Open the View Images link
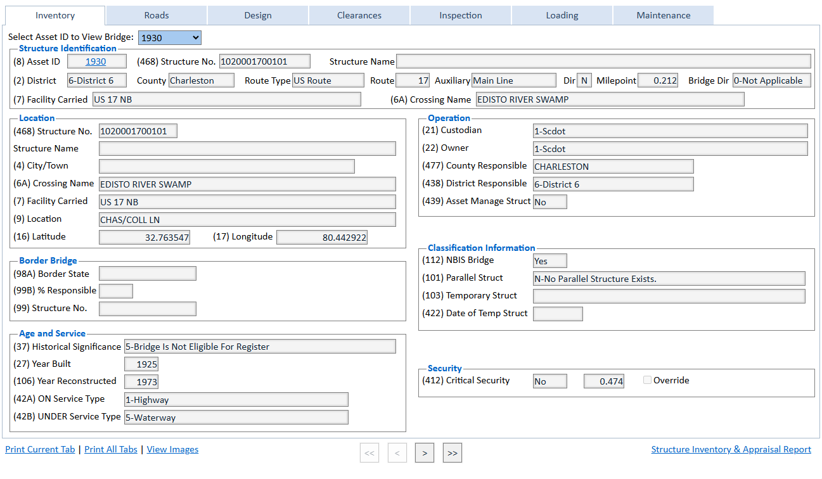822x479 pixels. point(172,449)
